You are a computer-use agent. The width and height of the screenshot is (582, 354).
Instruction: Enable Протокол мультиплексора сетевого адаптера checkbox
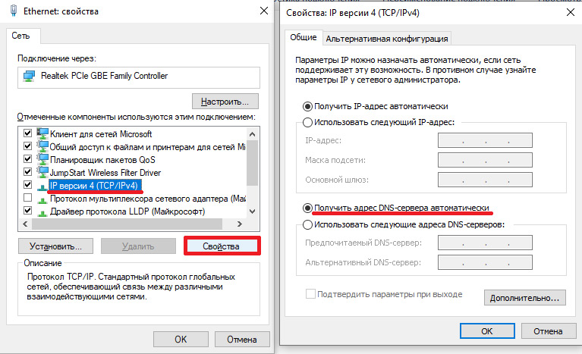point(27,197)
